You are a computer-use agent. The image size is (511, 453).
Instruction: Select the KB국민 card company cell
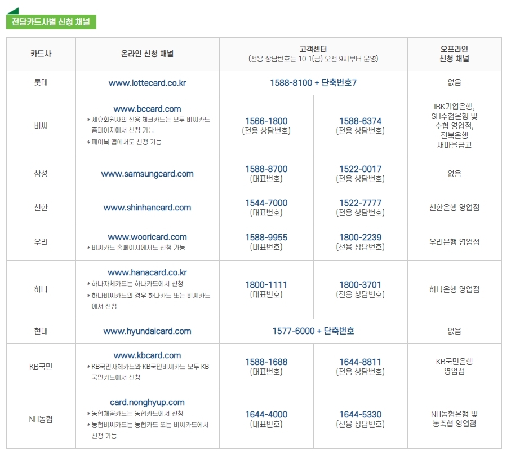coord(41,367)
